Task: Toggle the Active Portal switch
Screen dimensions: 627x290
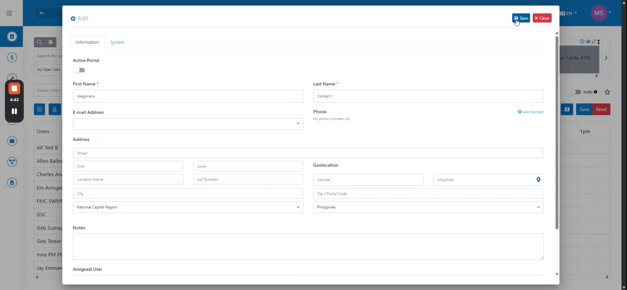Action: [79, 70]
